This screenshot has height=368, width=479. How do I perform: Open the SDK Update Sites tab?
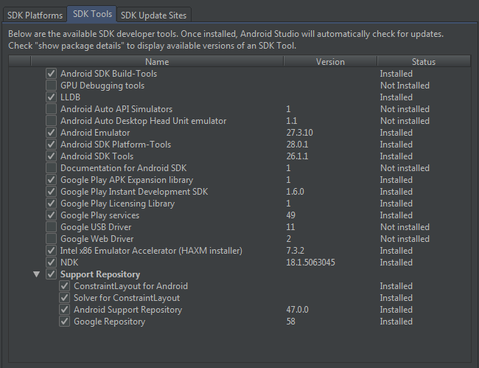(154, 15)
